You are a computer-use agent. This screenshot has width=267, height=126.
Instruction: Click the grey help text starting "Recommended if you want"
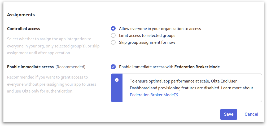tap(51, 84)
